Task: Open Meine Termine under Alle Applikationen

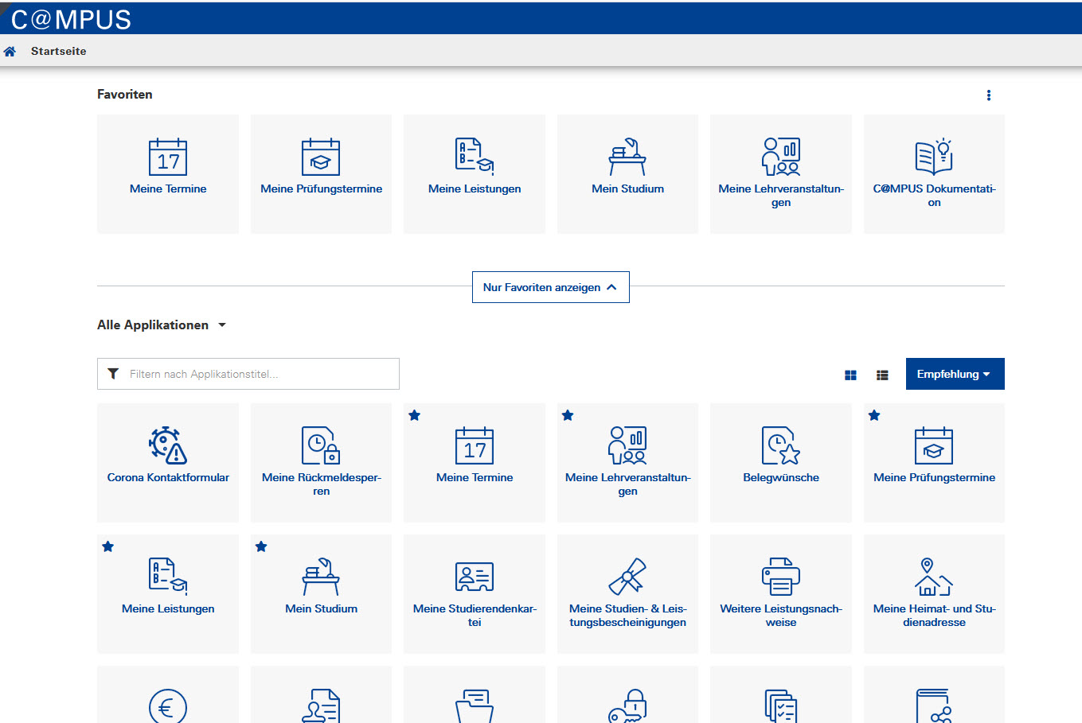Action: click(475, 463)
